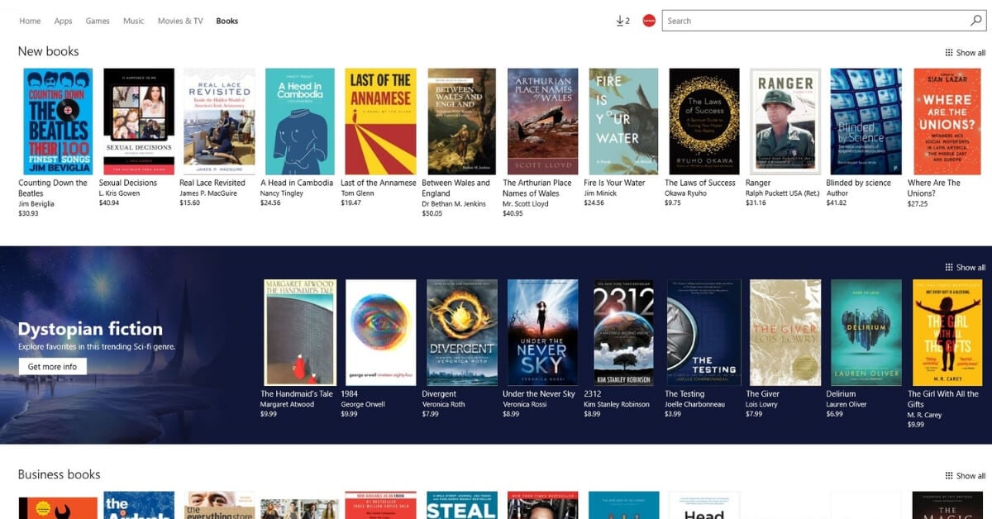Open the STEAL business book cover
The image size is (992, 519).
pyautogui.click(x=461, y=505)
